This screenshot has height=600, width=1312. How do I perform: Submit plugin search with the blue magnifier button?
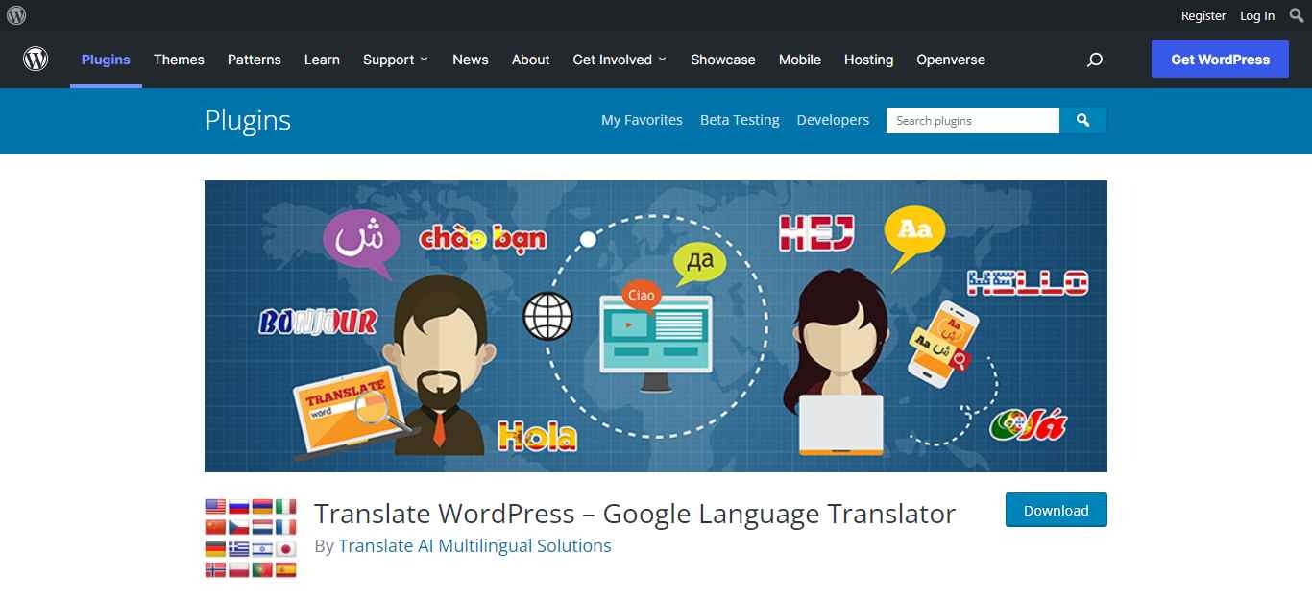pos(1083,120)
